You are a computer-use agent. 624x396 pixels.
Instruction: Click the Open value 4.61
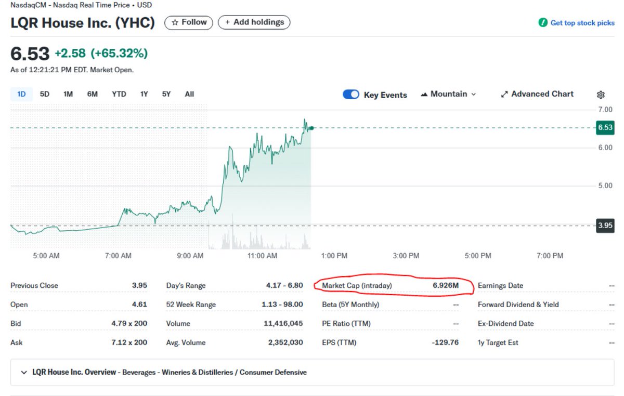click(x=139, y=305)
